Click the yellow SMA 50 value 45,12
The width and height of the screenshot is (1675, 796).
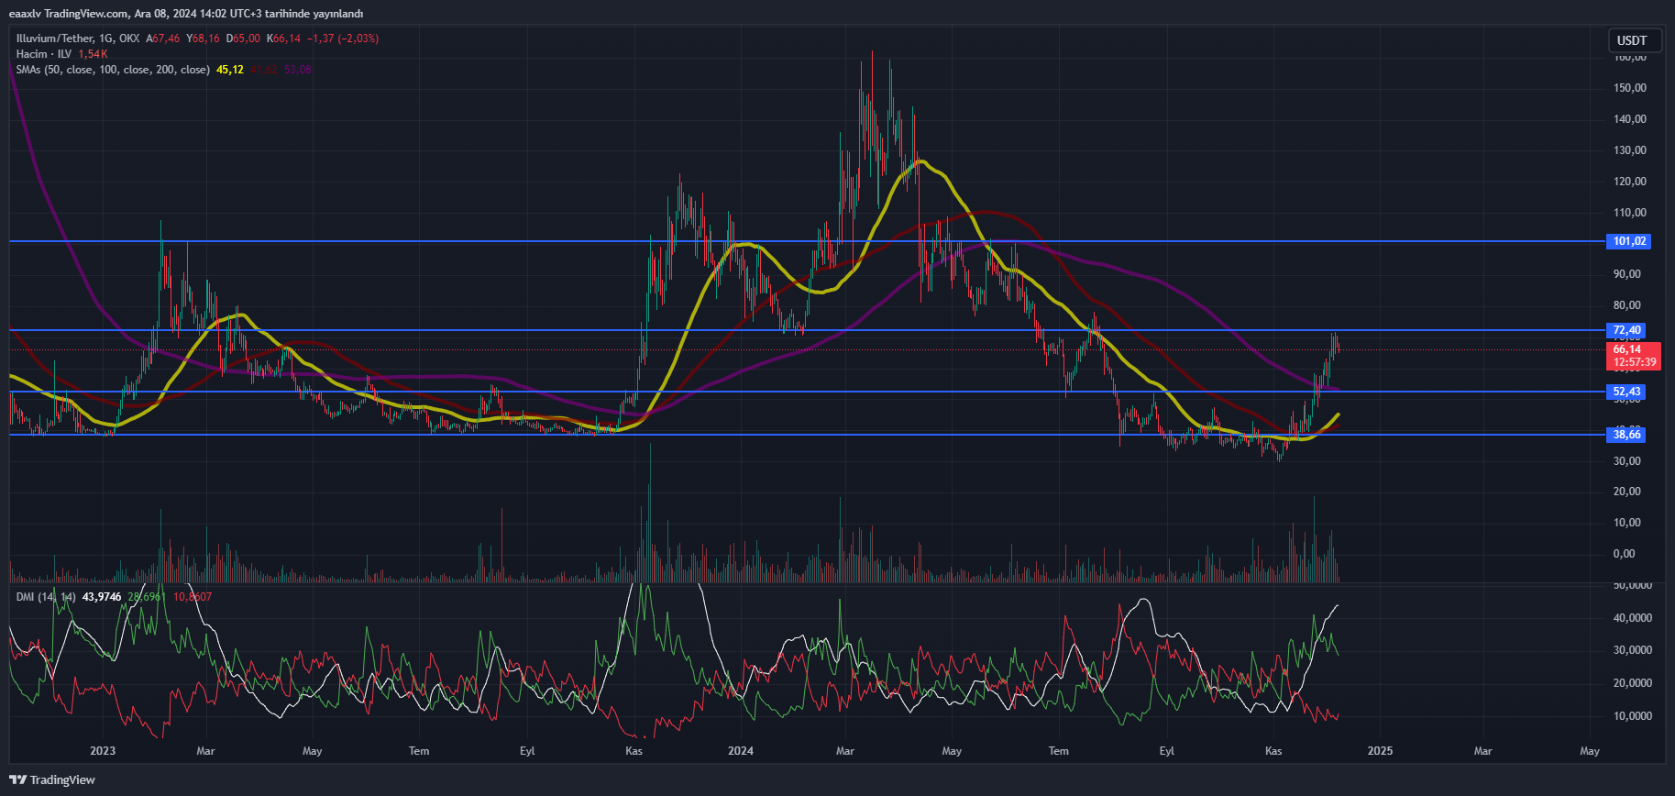(x=230, y=70)
